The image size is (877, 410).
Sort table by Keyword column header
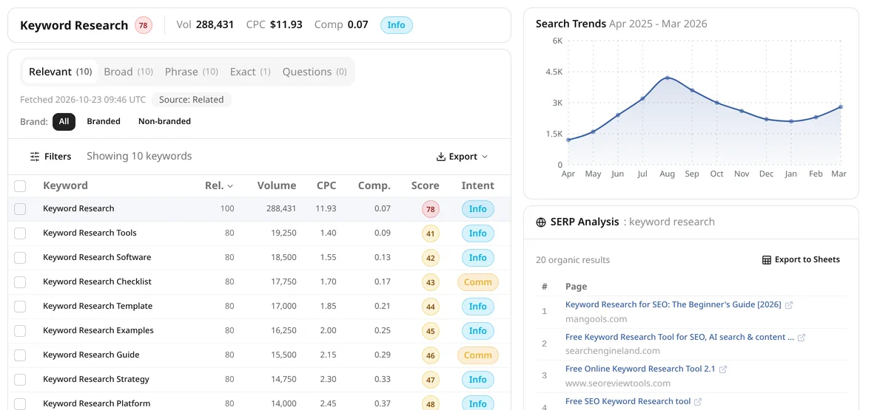tap(65, 186)
